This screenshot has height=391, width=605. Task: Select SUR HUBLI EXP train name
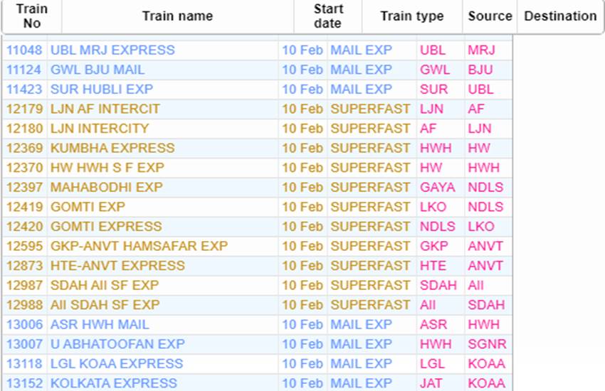(x=102, y=90)
